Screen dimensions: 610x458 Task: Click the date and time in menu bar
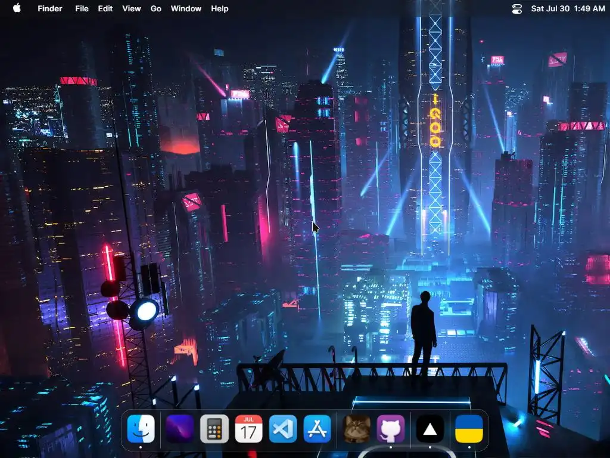click(568, 8)
